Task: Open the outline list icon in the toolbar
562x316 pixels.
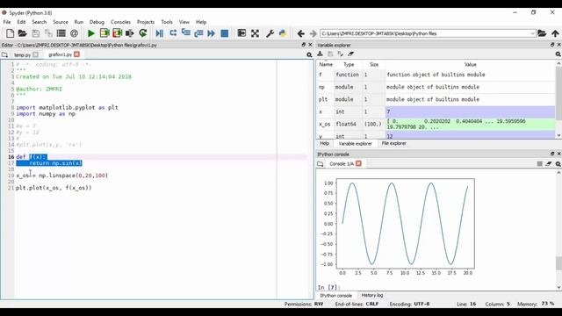Action: pyautogui.click(x=61, y=33)
